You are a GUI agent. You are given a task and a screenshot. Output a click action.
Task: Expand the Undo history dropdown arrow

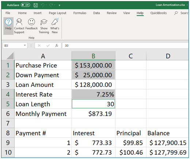46,5
